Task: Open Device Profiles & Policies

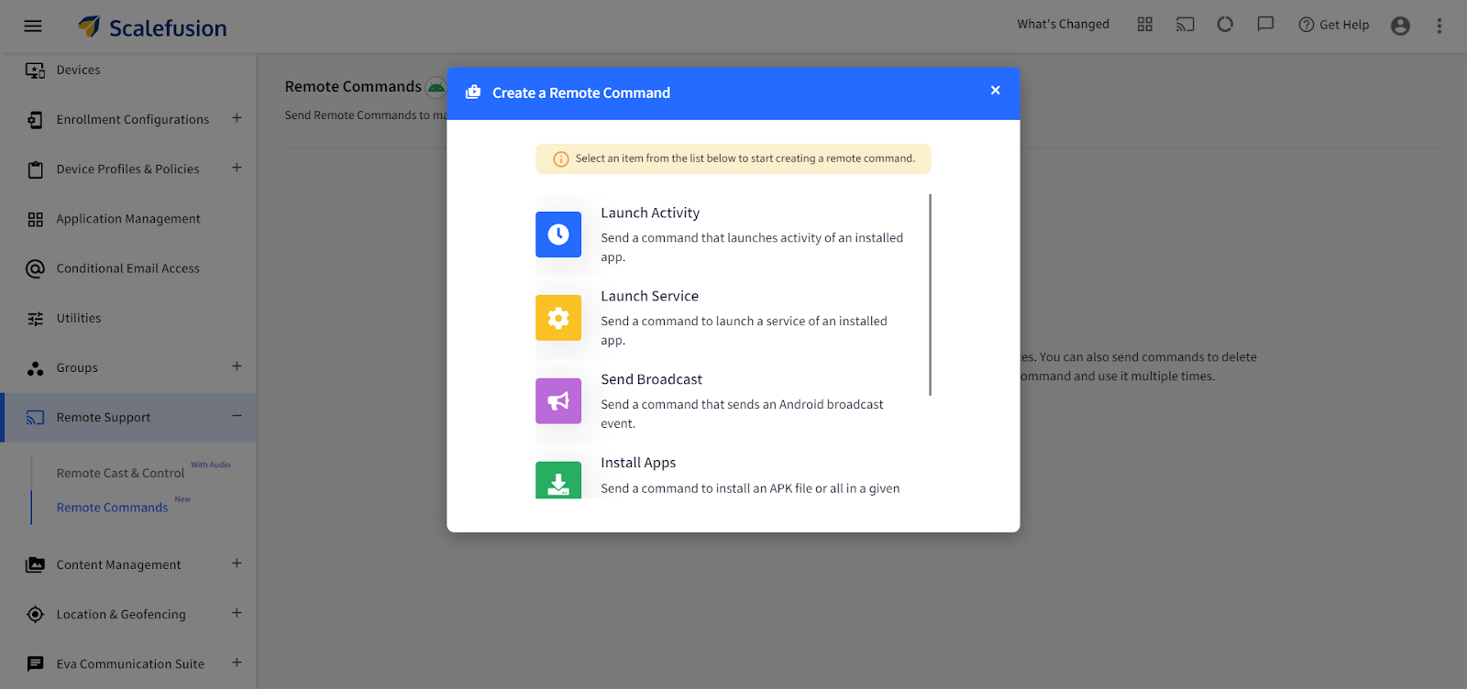Action: 127,169
